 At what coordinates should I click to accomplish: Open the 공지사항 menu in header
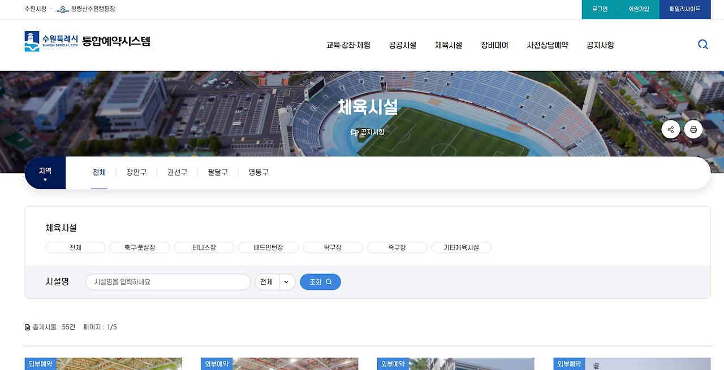tap(600, 45)
